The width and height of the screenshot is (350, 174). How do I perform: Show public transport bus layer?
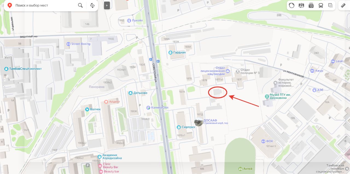(x=321, y=5)
